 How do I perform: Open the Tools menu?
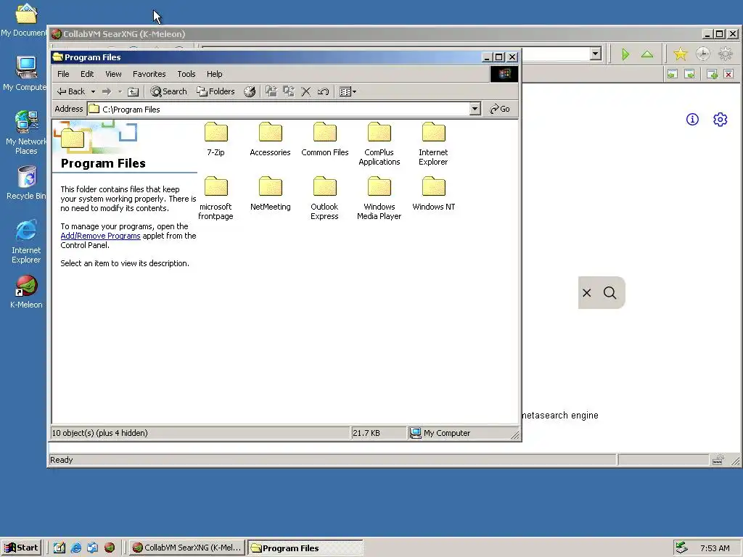click(186, 74)
